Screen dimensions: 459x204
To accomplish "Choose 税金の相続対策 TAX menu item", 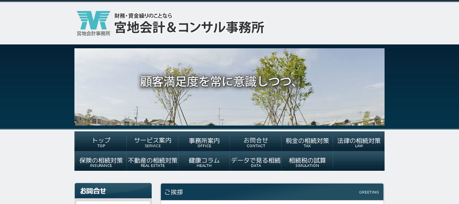I will pos(307,141).
